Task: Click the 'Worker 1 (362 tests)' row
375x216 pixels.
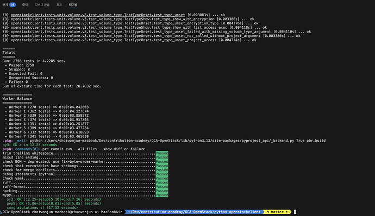Action: coord(47,111)
